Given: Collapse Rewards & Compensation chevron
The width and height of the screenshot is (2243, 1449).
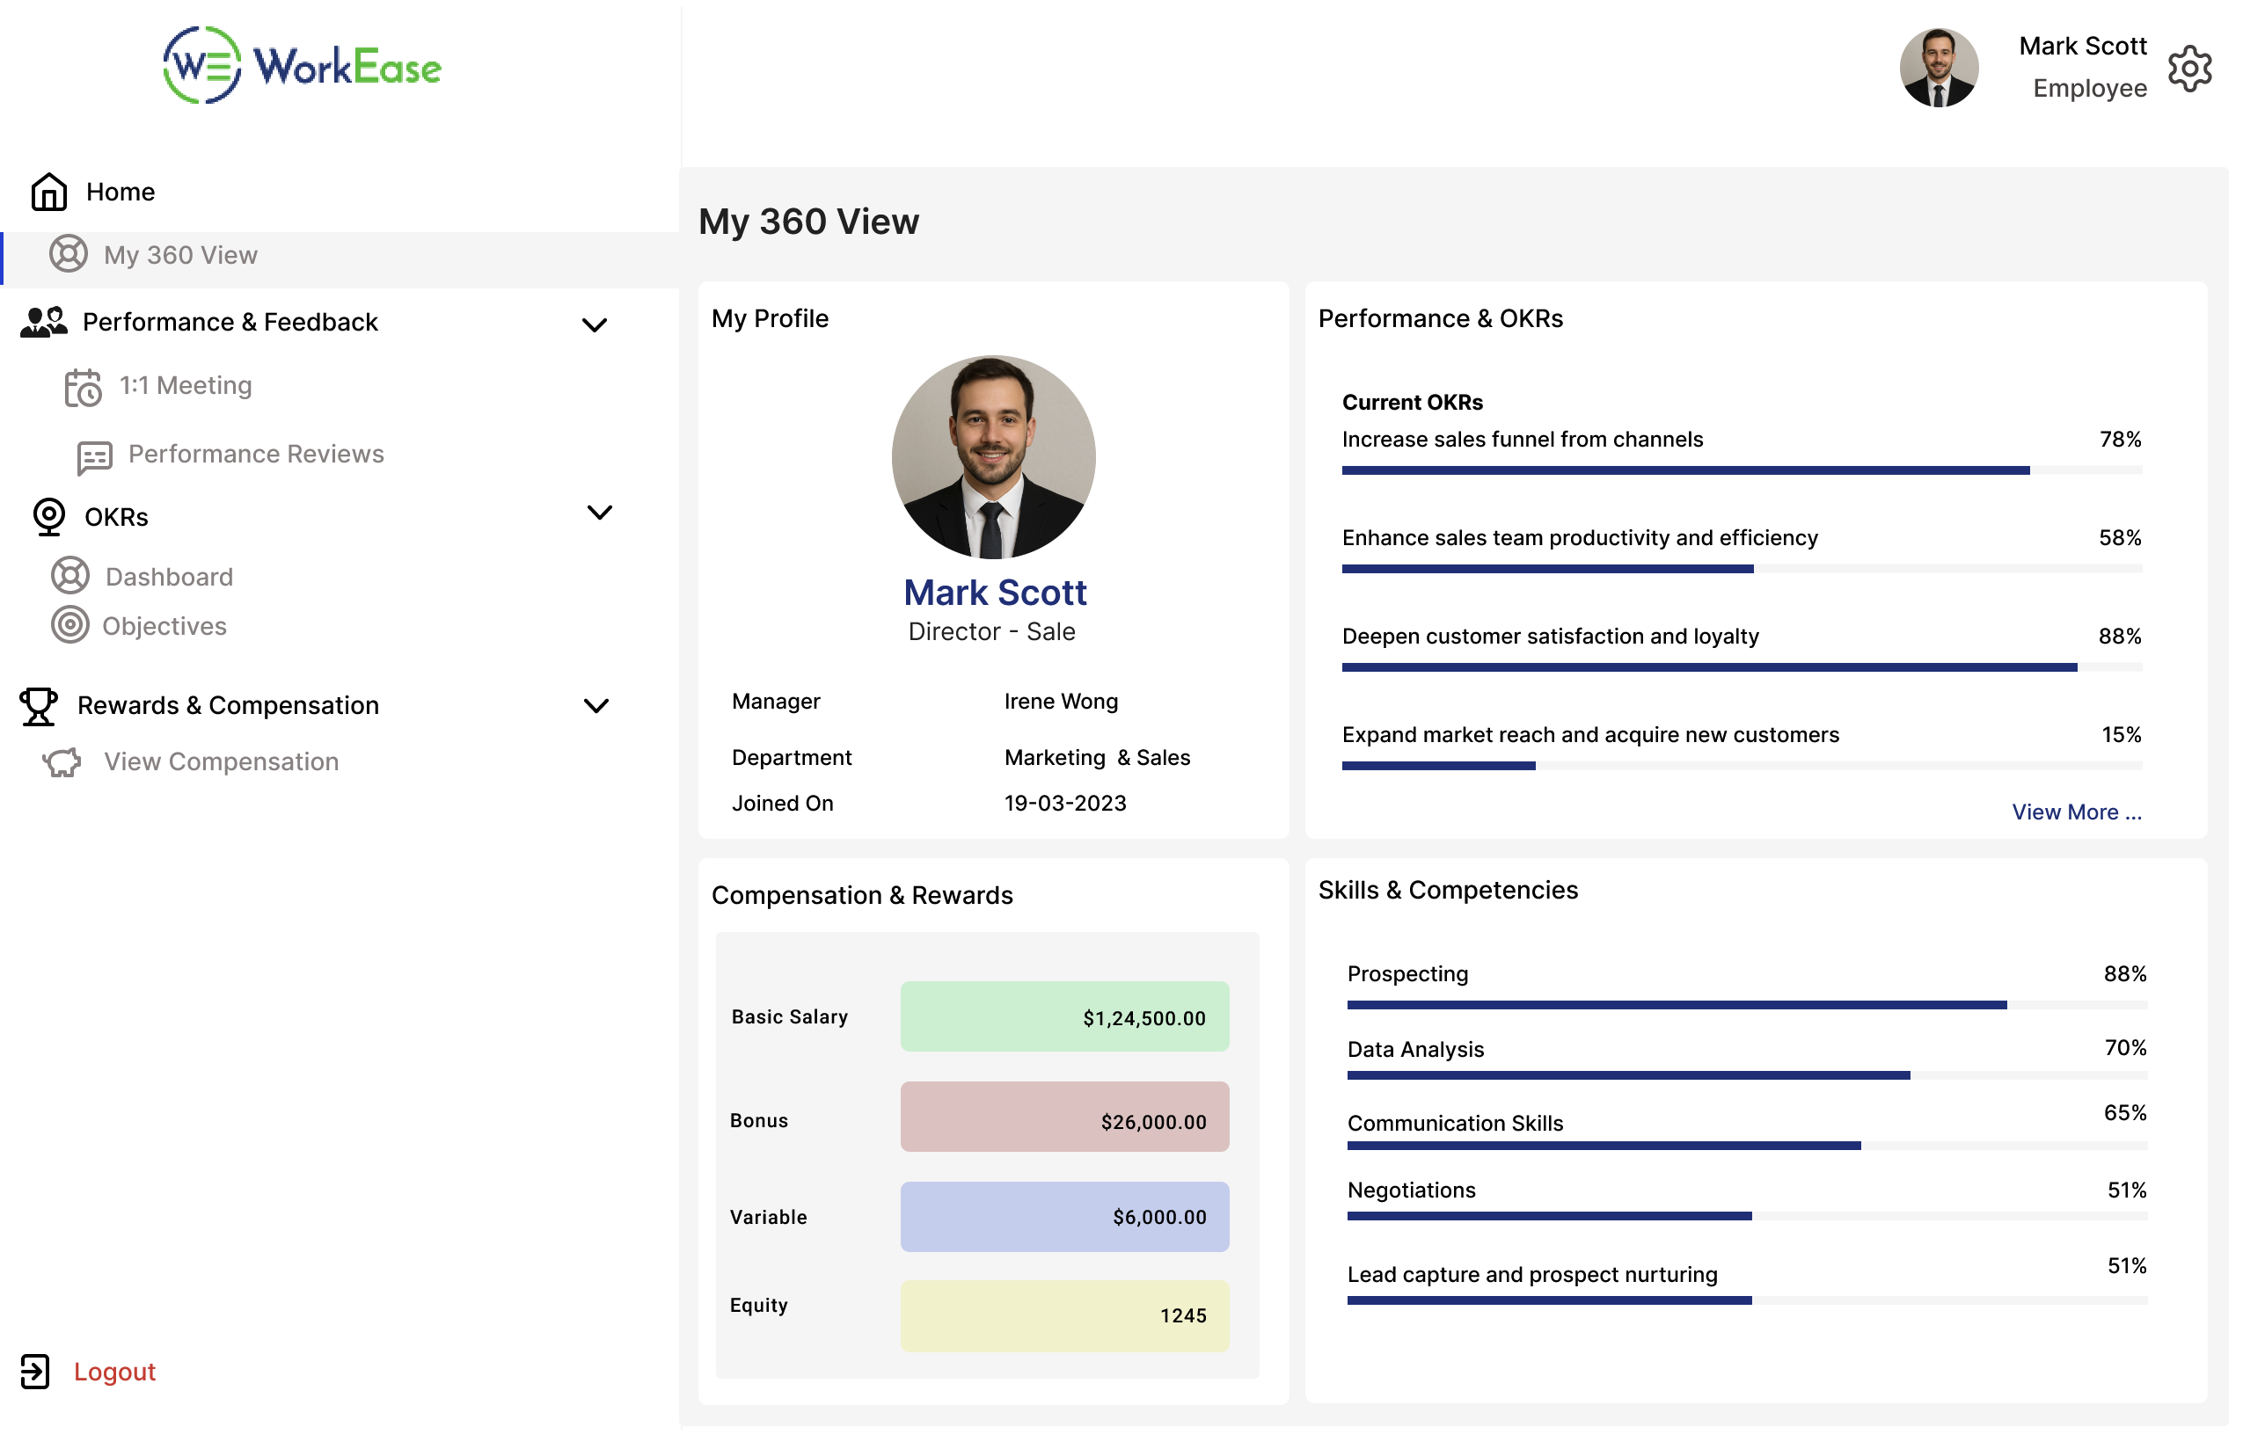Looking at the screenshot, I should [595, 707].
